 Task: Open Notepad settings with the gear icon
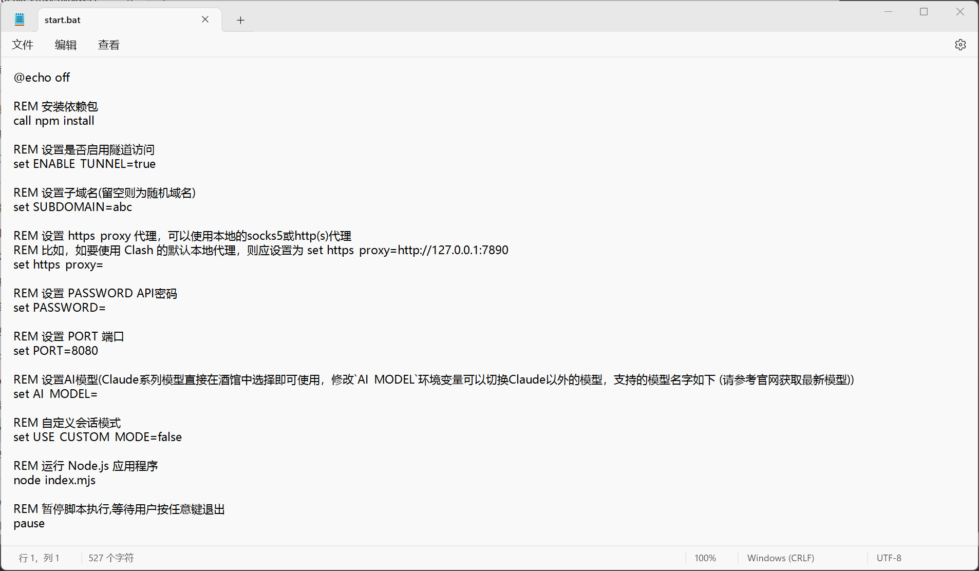click(x=960, y=45)
